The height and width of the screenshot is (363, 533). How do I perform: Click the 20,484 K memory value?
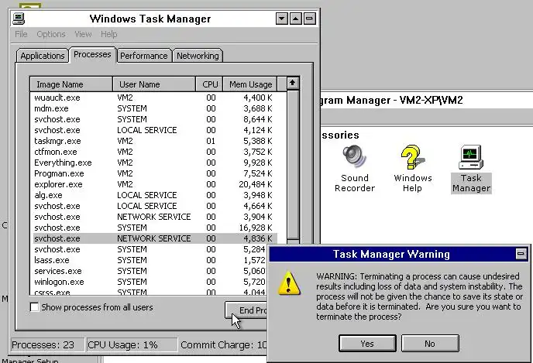pyautogui.click(x=256, y=184)
